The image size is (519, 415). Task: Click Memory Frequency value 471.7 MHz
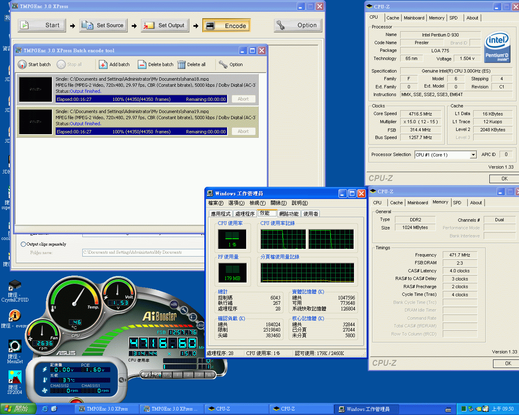pyautogui.click(x=459, y=255)
